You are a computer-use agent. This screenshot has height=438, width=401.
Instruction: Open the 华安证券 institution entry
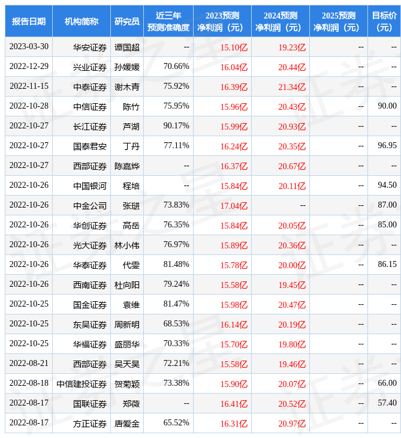(x=90, y=47)
